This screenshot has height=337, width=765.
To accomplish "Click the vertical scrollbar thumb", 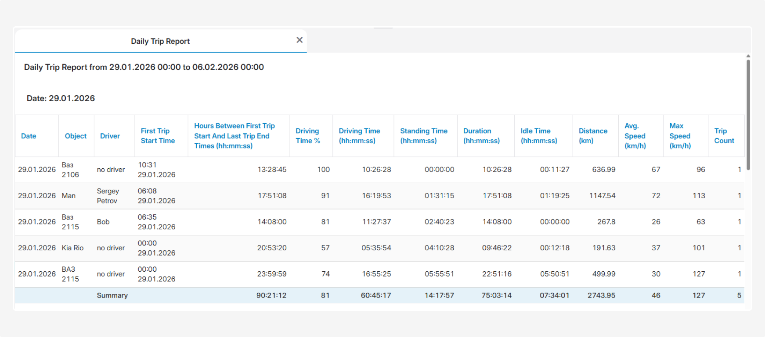I will coord(748,114).
